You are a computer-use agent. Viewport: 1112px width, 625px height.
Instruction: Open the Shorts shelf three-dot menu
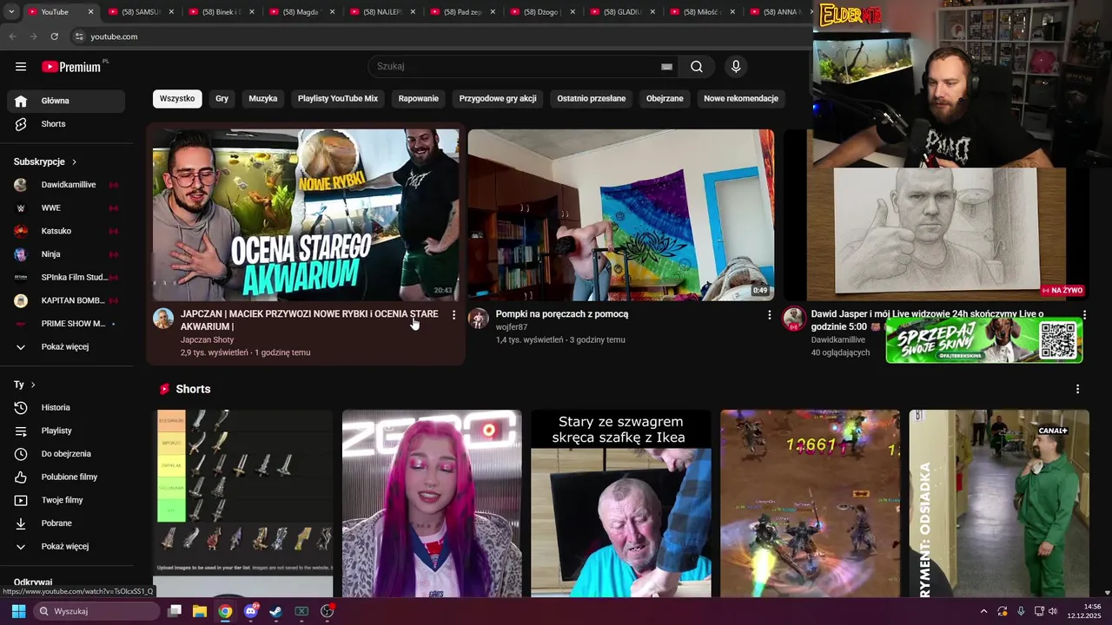click(x=1077, y=389)
